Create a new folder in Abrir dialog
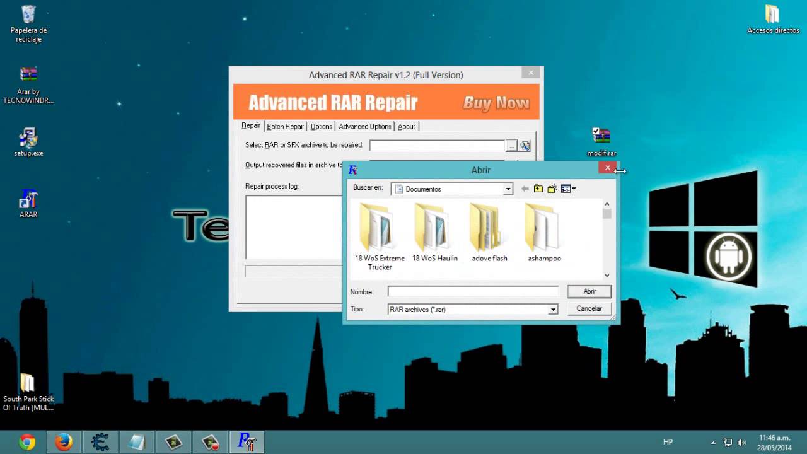Screen dimensions: 807x454 [x=552, y=189]
